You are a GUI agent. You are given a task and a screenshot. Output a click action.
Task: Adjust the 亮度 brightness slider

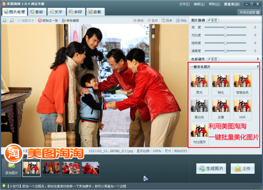pos(226,28)
